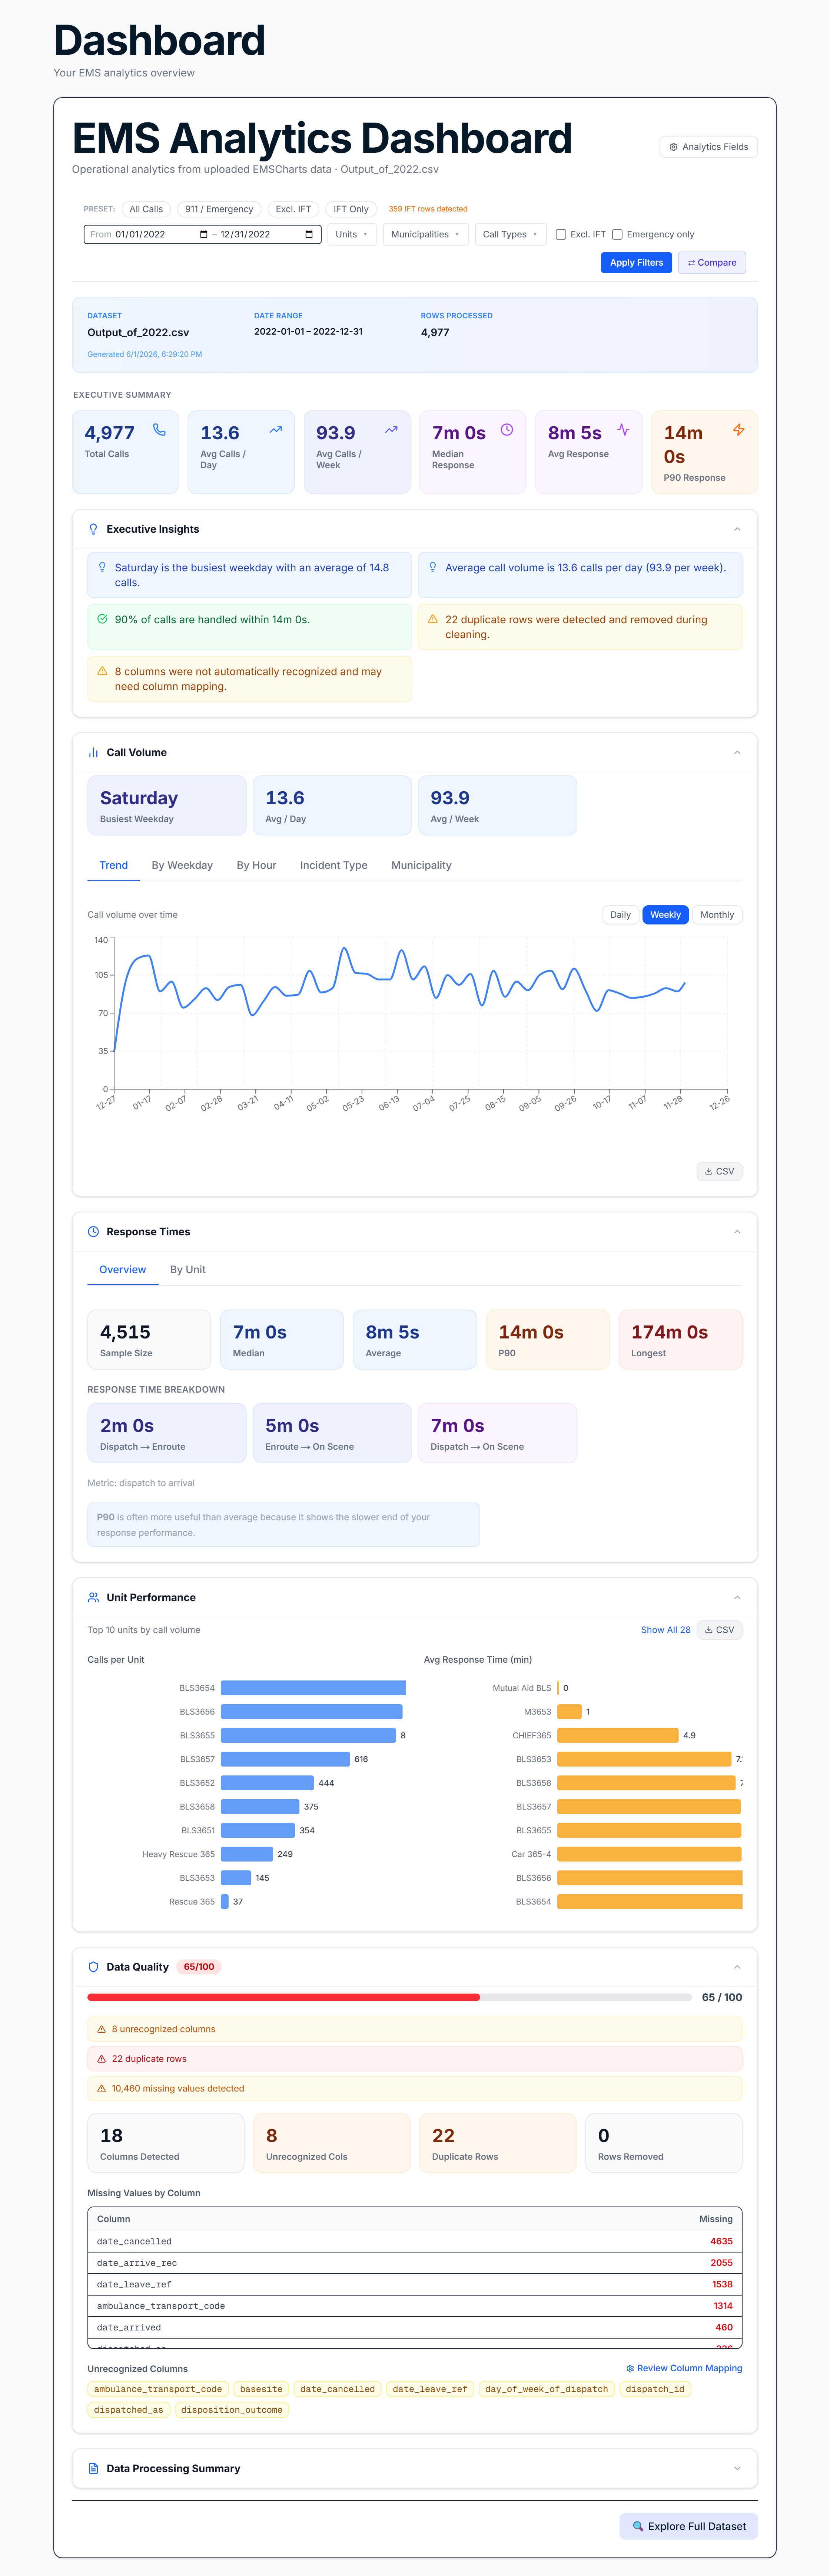The height and width of the screenshot is (2576, 830).
Task: Click the Show All 28 link
Action: (x=665, y=1630)
